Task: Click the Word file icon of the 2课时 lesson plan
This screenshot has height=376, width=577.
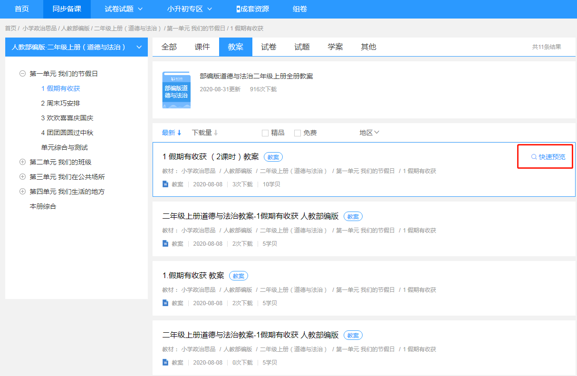Action: tap(165, 184)
